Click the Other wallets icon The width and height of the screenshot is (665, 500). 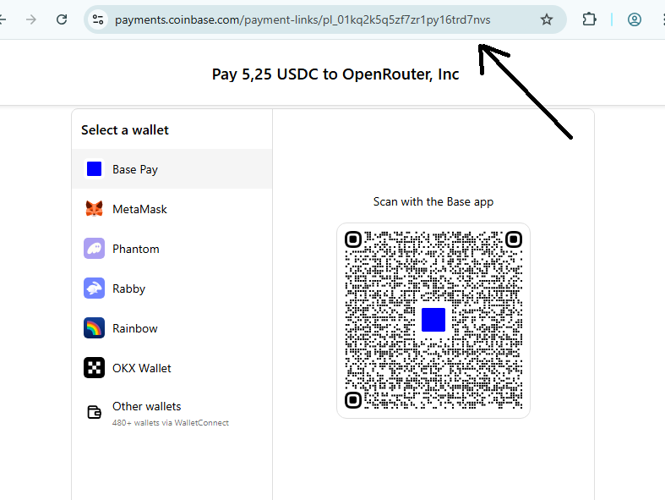tap(94, 412)
